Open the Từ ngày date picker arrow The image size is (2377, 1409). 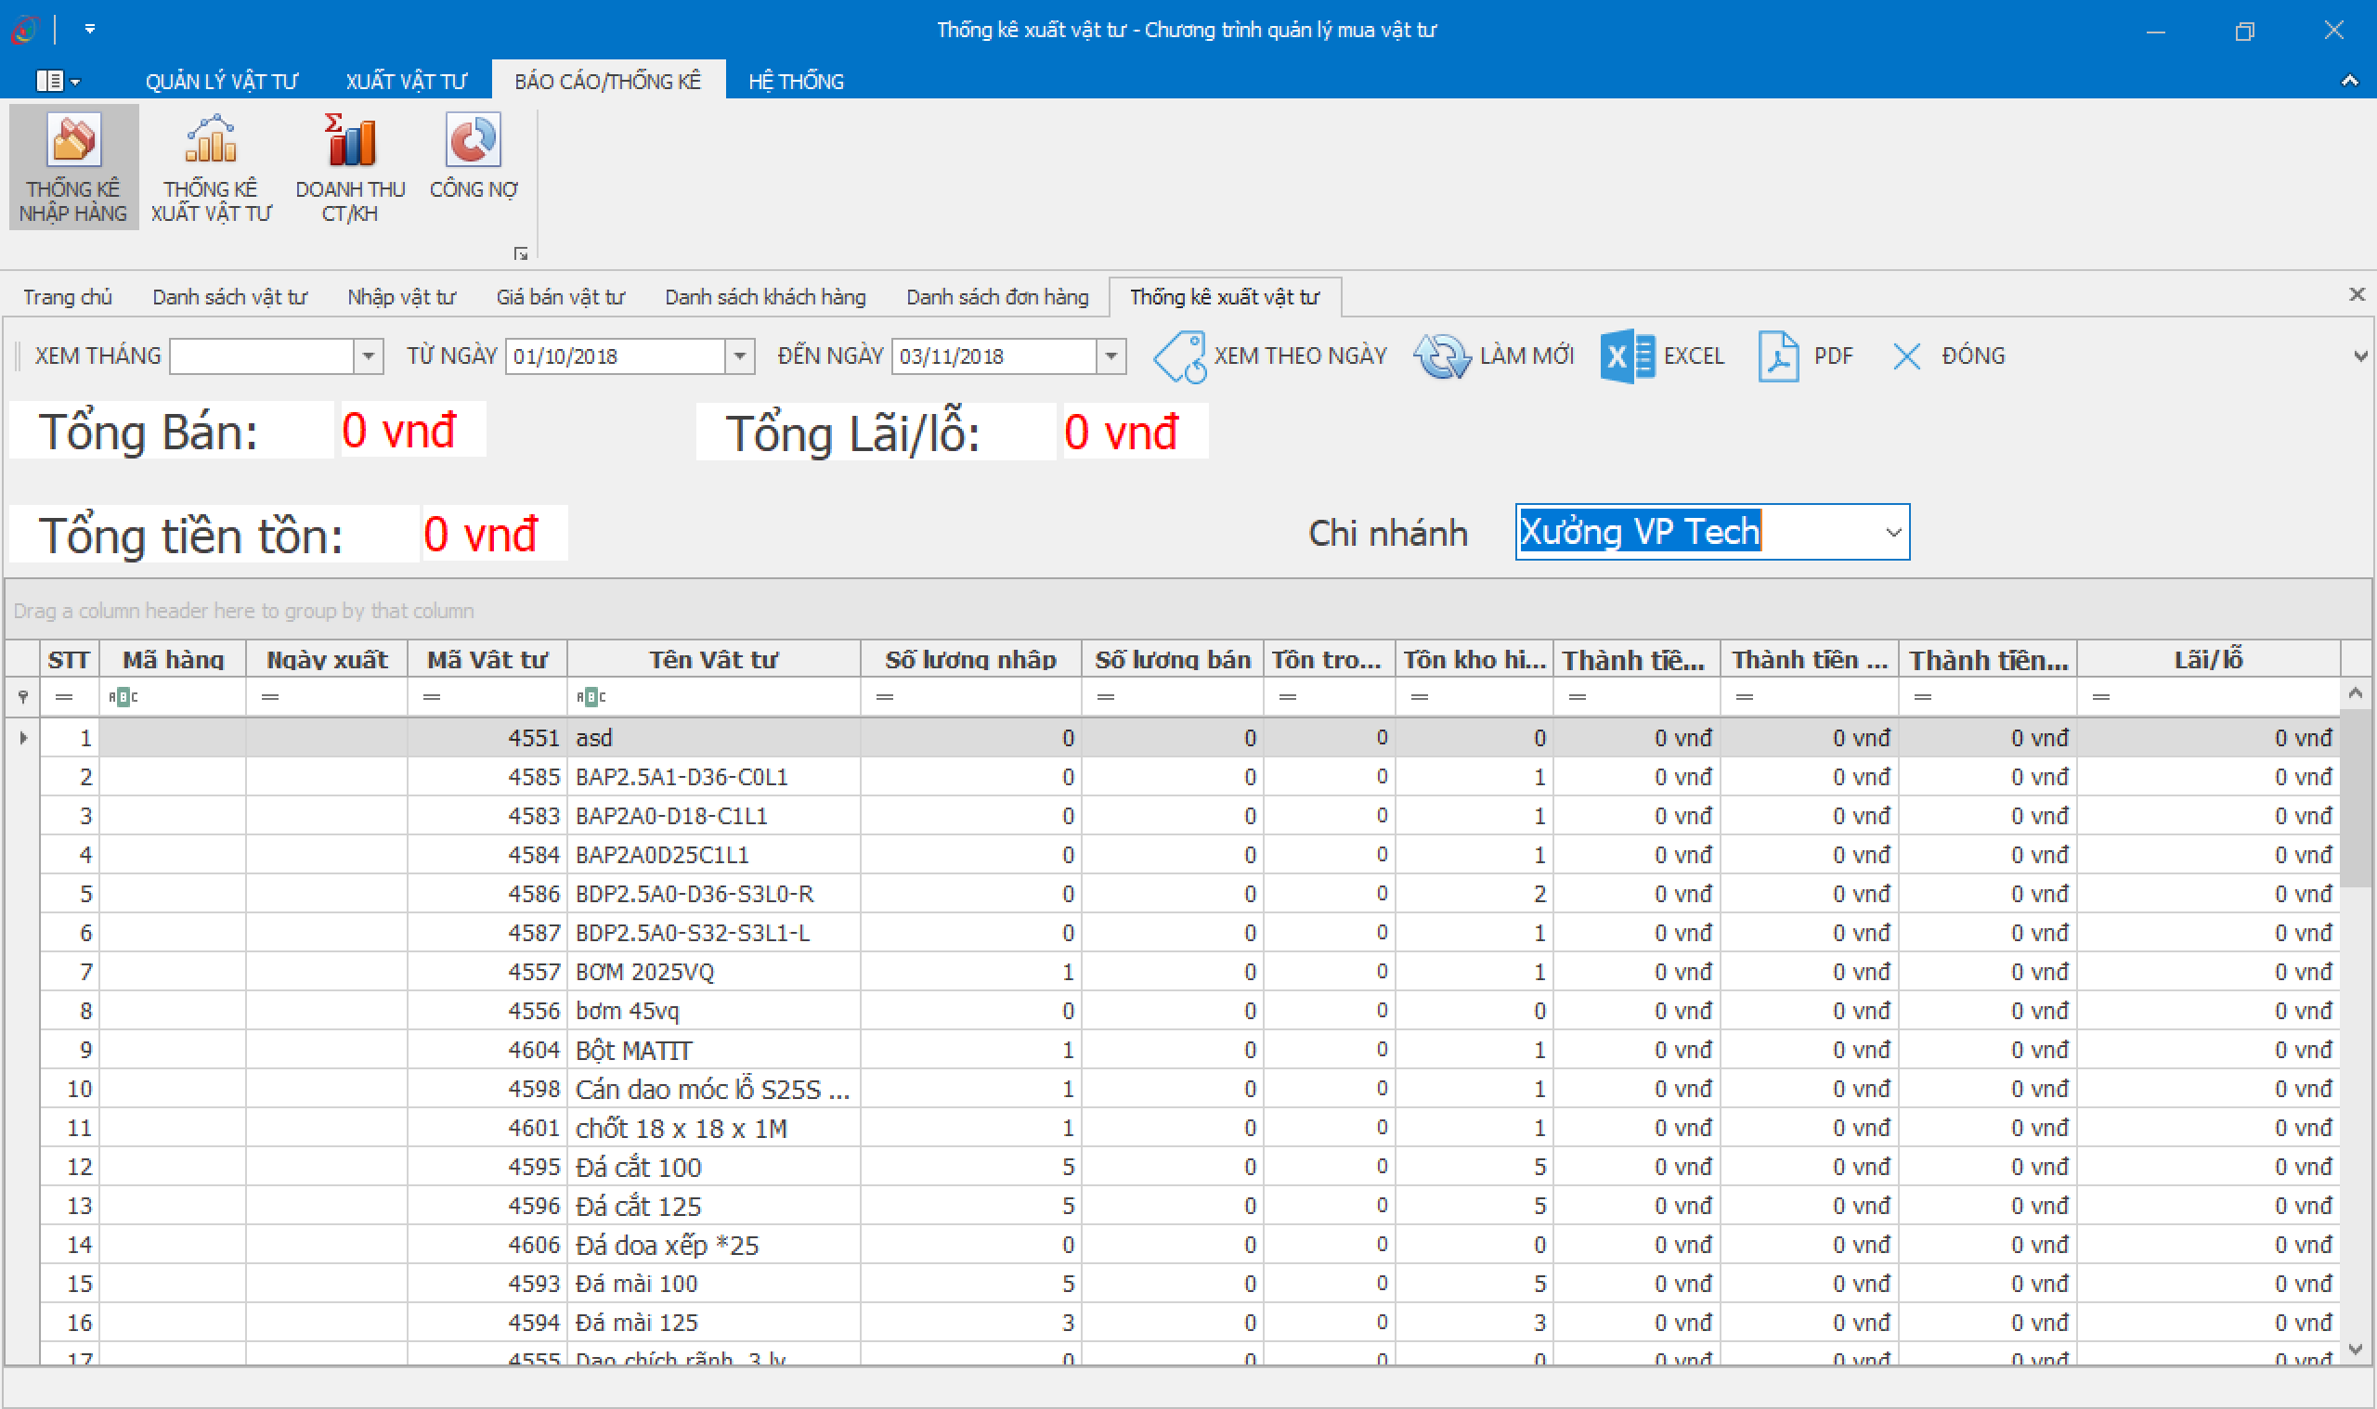coord(740,357)
